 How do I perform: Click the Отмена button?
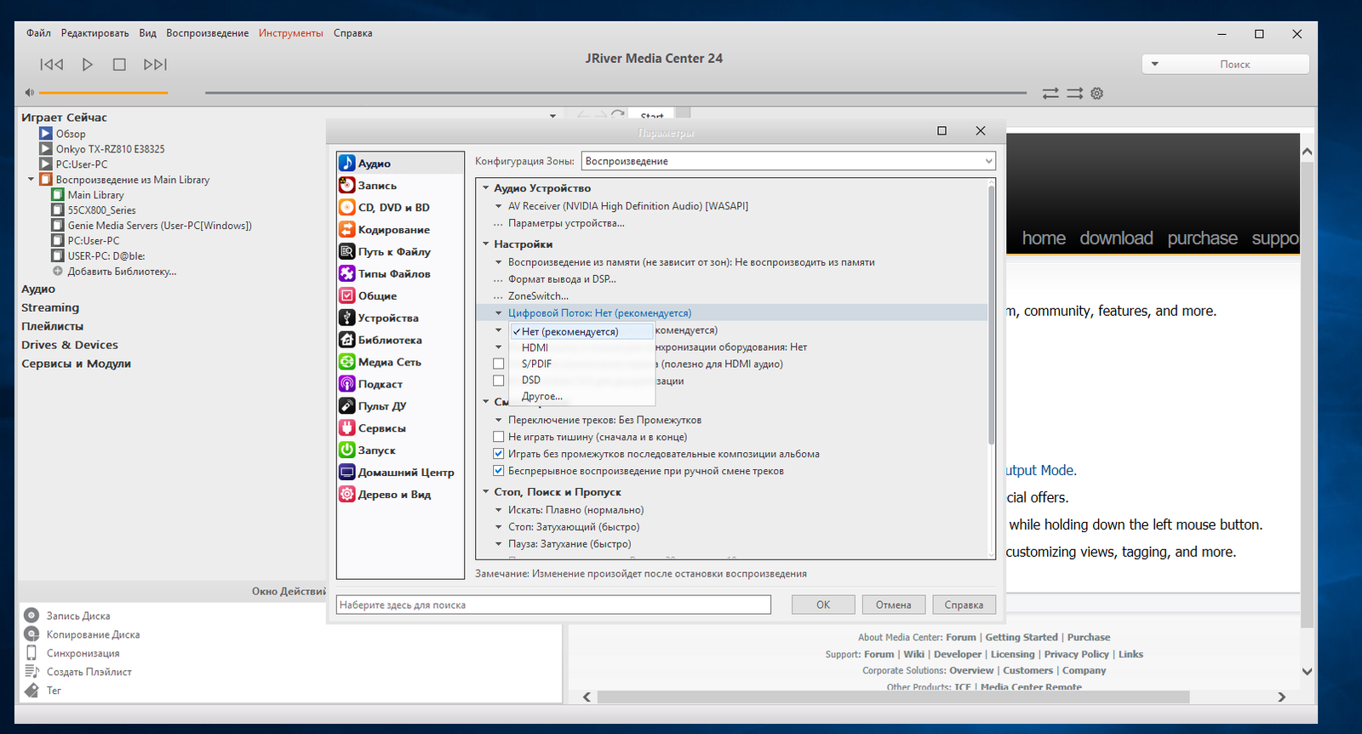coord(893,605)
